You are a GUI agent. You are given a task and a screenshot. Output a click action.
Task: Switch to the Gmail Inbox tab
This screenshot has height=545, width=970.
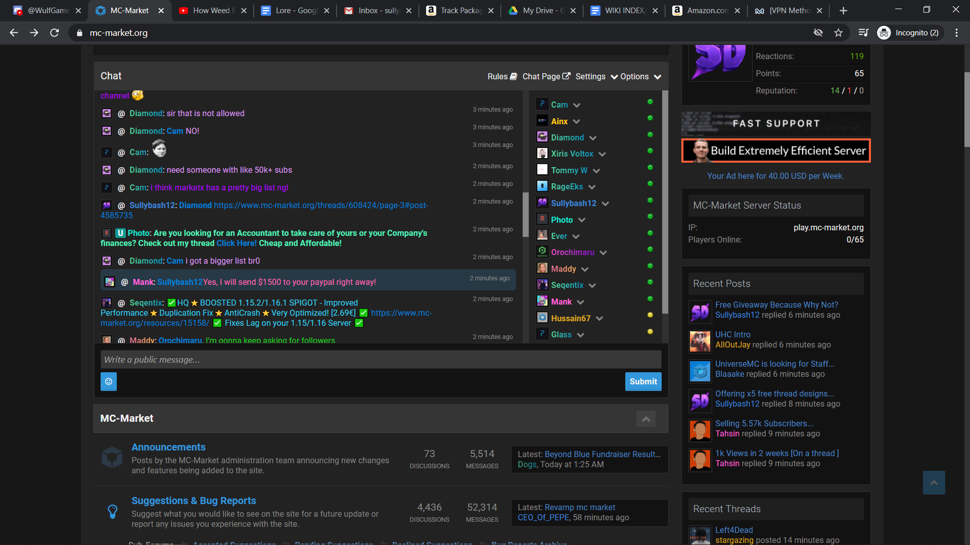[x=378, y=11]
